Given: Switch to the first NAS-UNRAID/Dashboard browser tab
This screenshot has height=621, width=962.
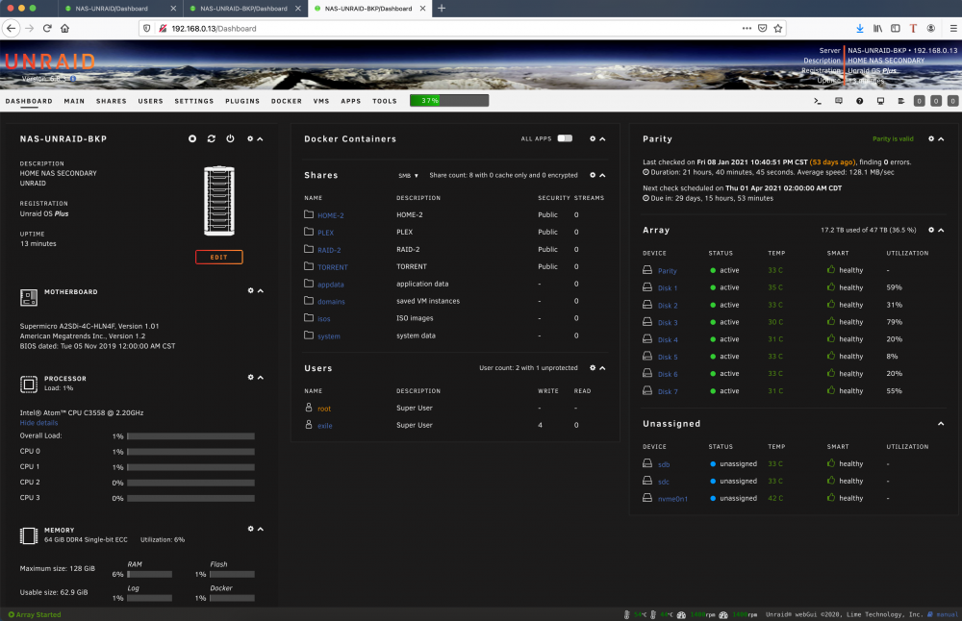Looking at the screenshot, I should tap(119, 9).
